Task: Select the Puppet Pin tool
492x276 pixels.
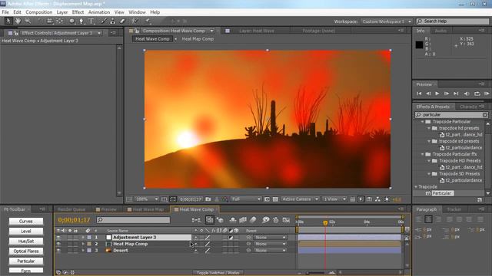Action: click(148, 21)
